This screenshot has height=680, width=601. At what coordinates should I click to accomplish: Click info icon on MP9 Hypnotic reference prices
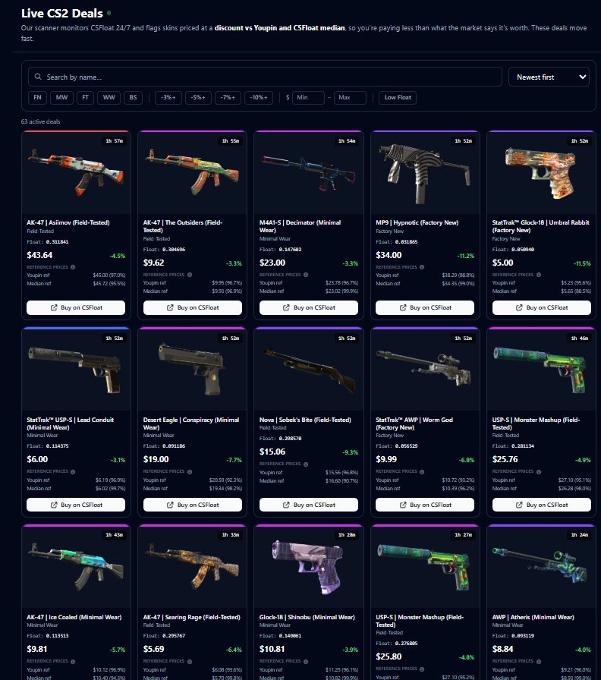pyautogui.click(x=422, y=267)
